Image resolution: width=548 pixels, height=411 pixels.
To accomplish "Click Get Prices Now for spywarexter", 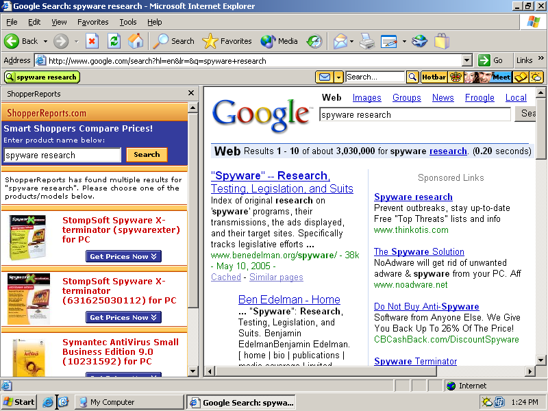I will [123, 256].
